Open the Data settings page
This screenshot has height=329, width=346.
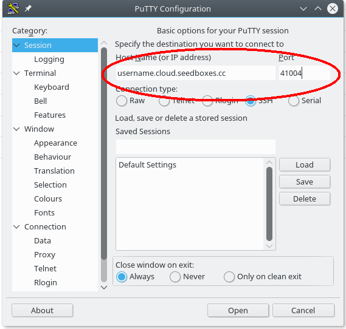click(43, 241)
